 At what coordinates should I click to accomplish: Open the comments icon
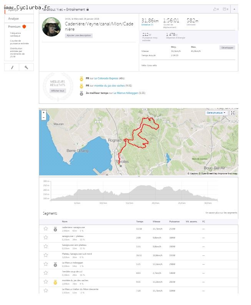(225, 9)
